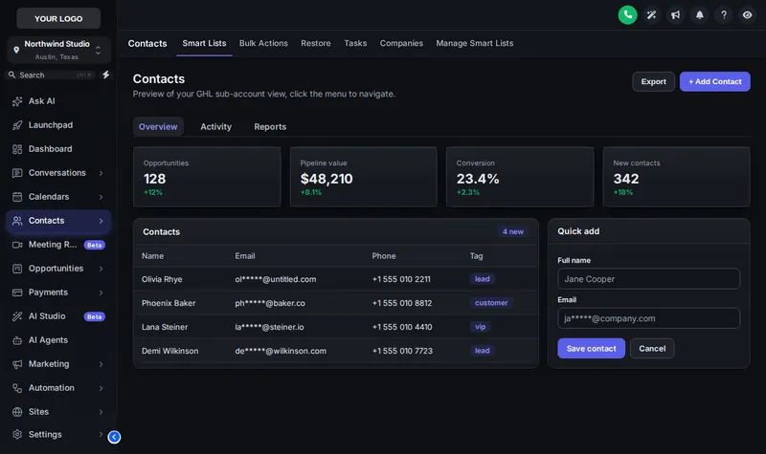
Task: Click the Full name input field
Action: pyautogui.click(x=648, y=279)
